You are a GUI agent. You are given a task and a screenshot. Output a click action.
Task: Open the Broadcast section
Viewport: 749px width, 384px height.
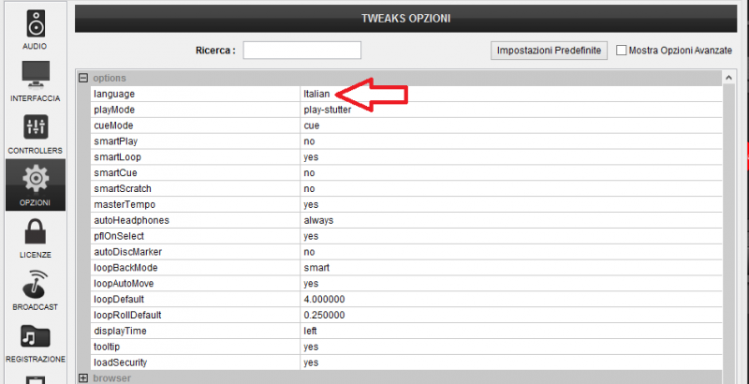pyautogui.click(x=36, y=289)
